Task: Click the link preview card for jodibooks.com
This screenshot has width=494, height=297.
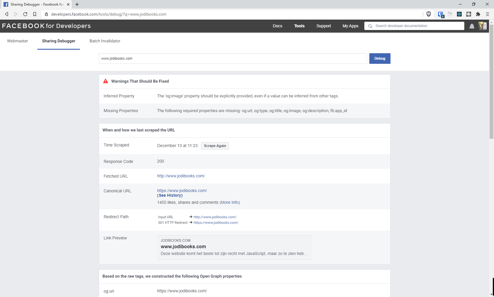Action: pyautogui.click(x=235, y=247)
